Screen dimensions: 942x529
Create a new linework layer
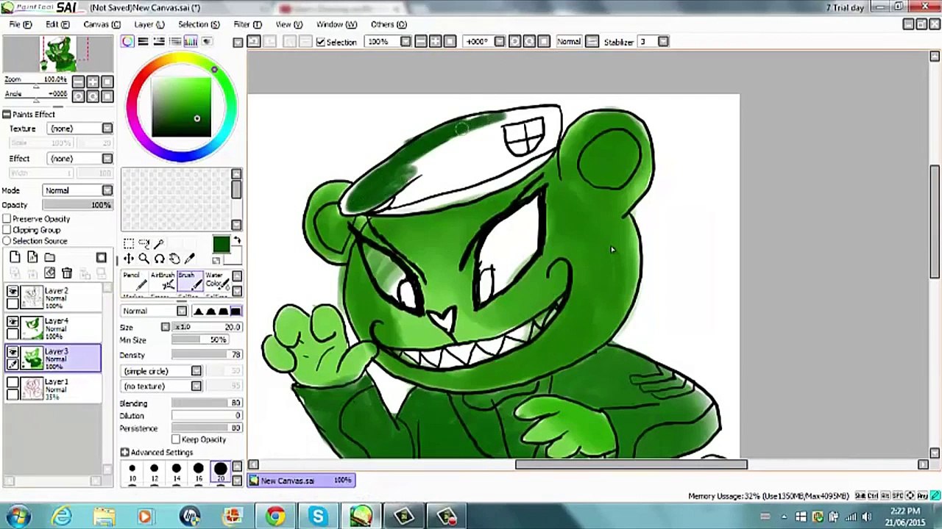[32, 257]
